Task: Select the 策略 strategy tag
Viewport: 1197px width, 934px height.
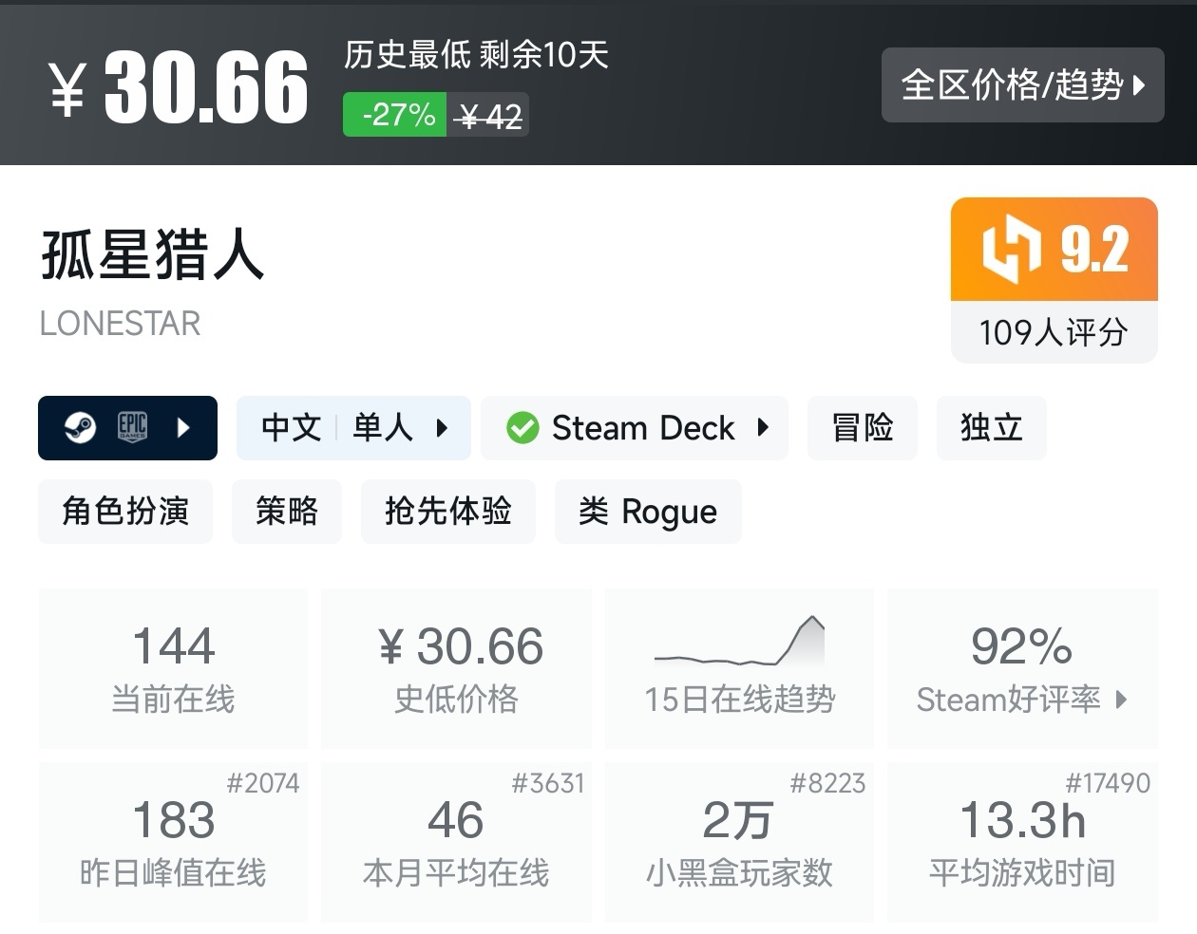Action: tap(286, 512)
